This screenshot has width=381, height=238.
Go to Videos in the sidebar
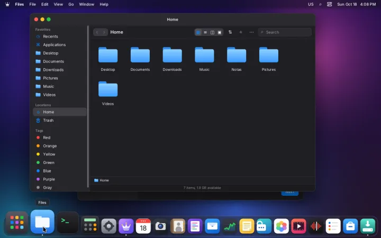point(60,95)
